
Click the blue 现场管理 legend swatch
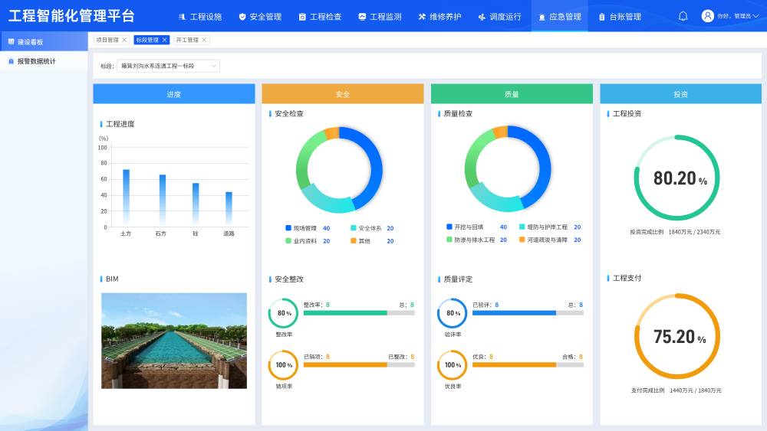[288, 228]
